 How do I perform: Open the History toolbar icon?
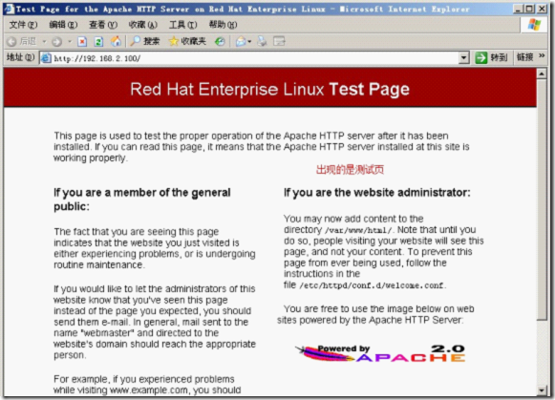pyautogui.click(x=220, y=42)
